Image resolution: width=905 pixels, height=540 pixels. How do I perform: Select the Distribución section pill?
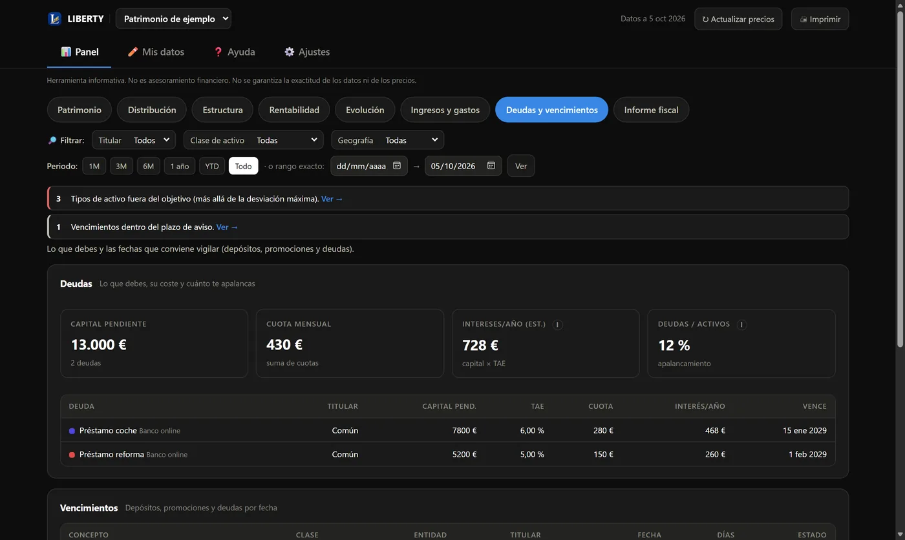coord(152,110)
